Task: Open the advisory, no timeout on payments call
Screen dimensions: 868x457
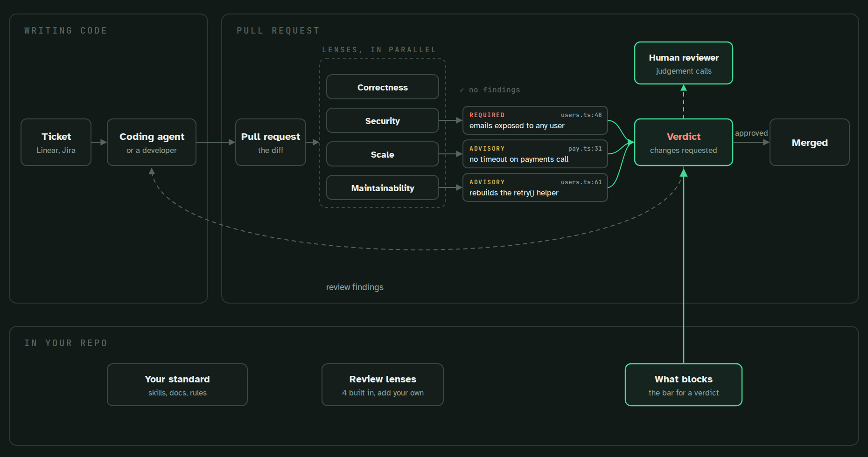Action: point(535,154)
